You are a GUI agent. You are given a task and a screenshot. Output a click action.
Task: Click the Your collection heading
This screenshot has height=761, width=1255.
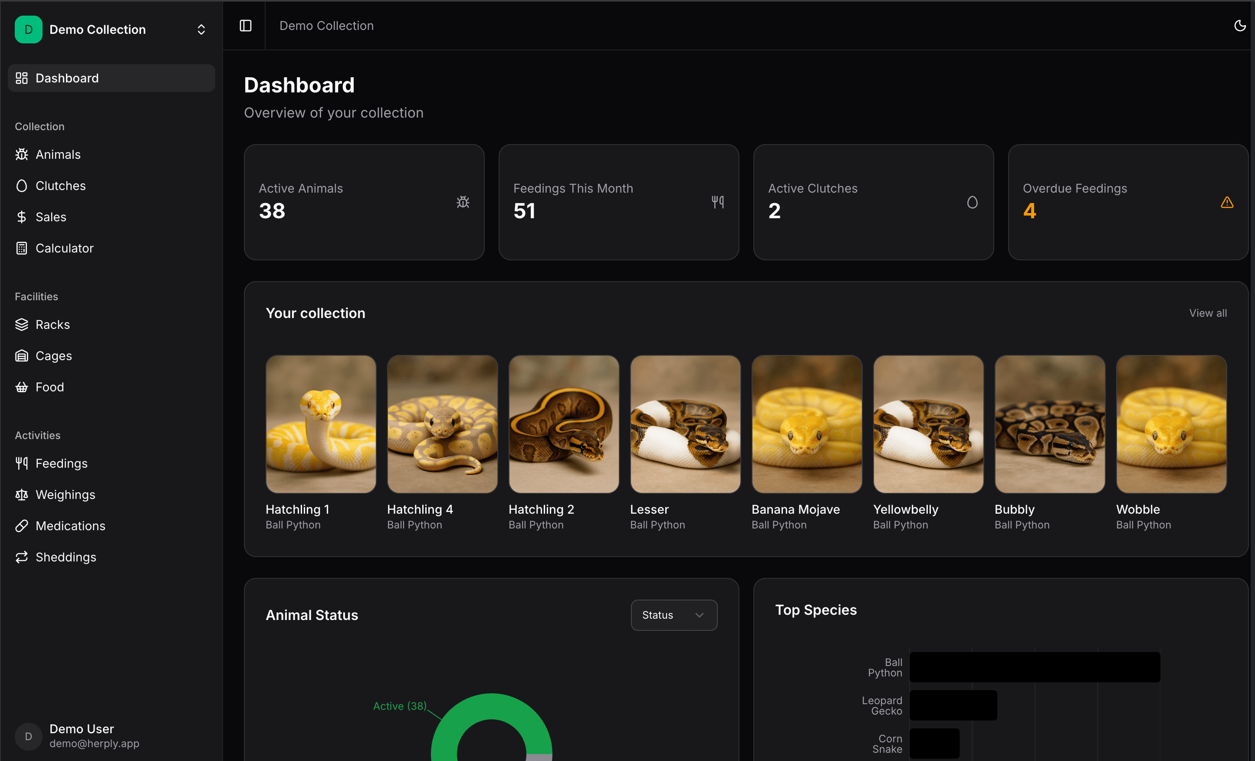coord(315,313)
